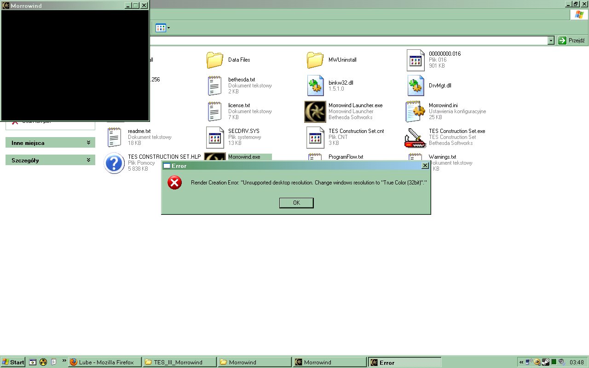Click the network connection tray icon
This screenshot has height=368, width=589.
click(529, 362)
